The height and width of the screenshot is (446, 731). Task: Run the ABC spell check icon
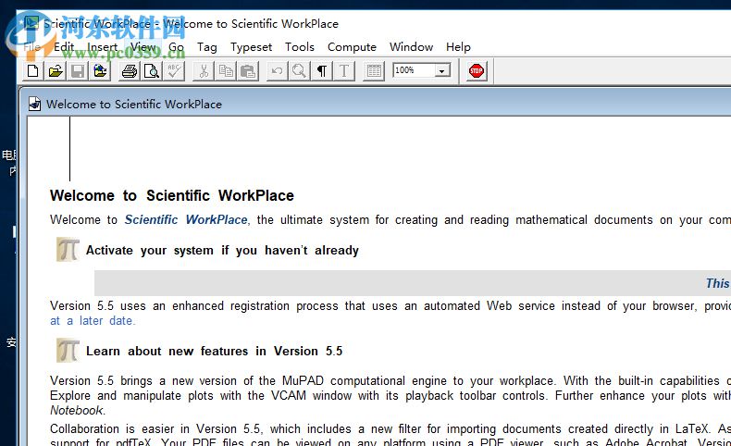[x=174, y=71]
